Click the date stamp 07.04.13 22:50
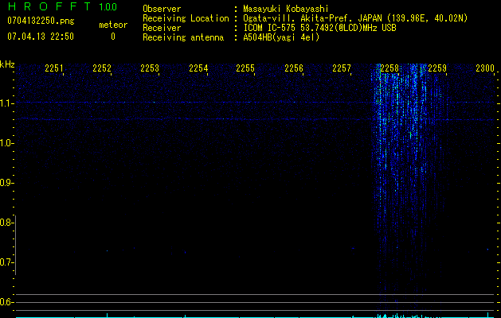The width and height of the screenshot is (501, 318). click(41, 37)
